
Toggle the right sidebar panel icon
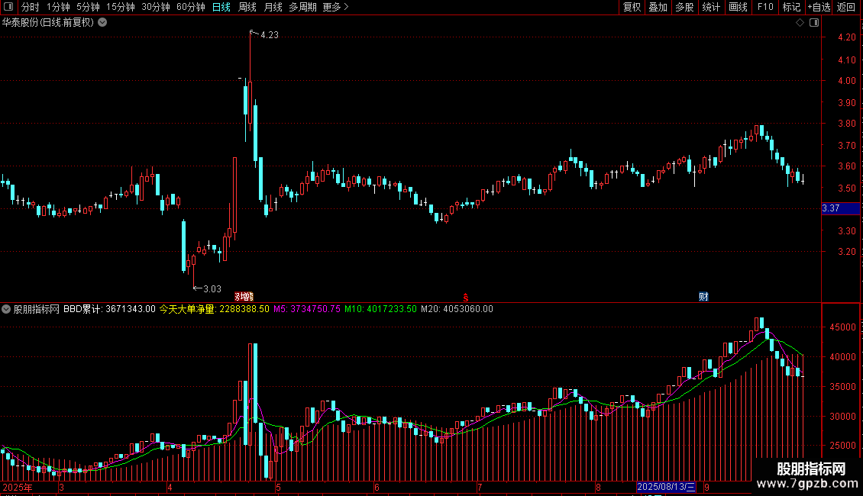coord(814,23)
